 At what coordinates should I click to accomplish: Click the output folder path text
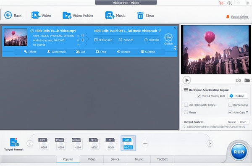214,127
